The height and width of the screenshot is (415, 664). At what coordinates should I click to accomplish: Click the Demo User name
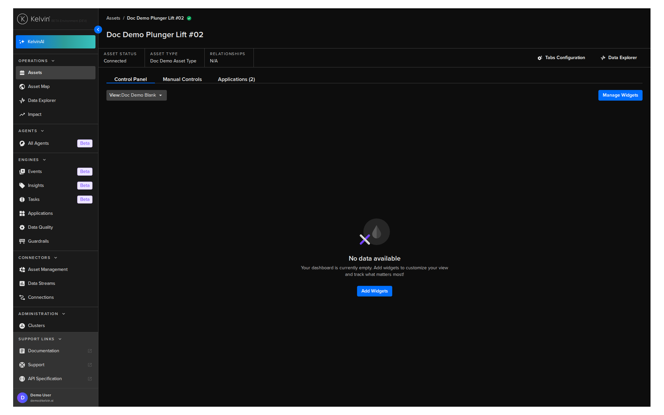point(41,395)
